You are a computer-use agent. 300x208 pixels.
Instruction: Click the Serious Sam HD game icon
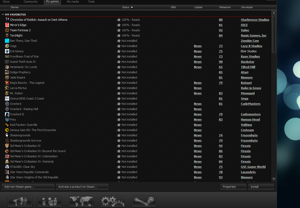[7, 130]
